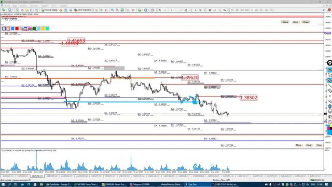Switch to bar chart type
Image resolution: width=332 pixels, height=187 pixels.
[x=96, y=10]
